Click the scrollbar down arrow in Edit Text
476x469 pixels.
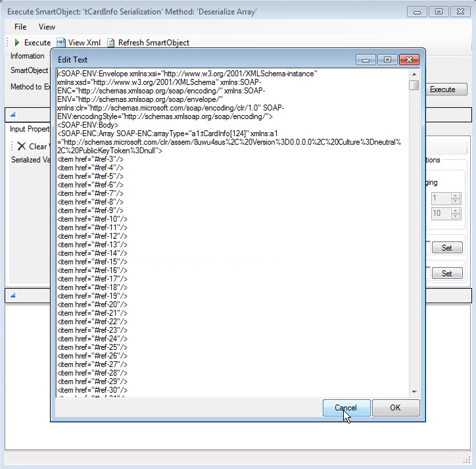(x=414, y=392)
